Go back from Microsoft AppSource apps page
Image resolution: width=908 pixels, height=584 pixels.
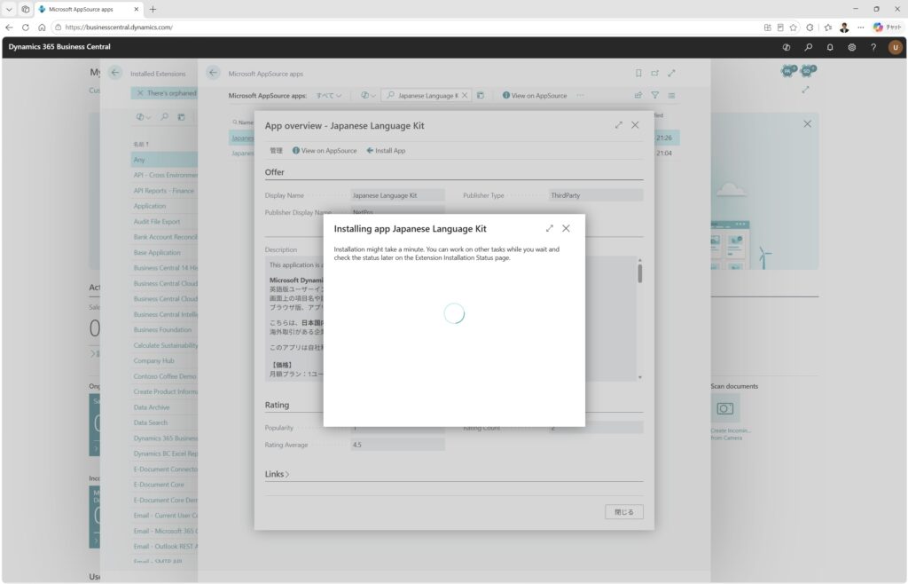click(213, 73)
